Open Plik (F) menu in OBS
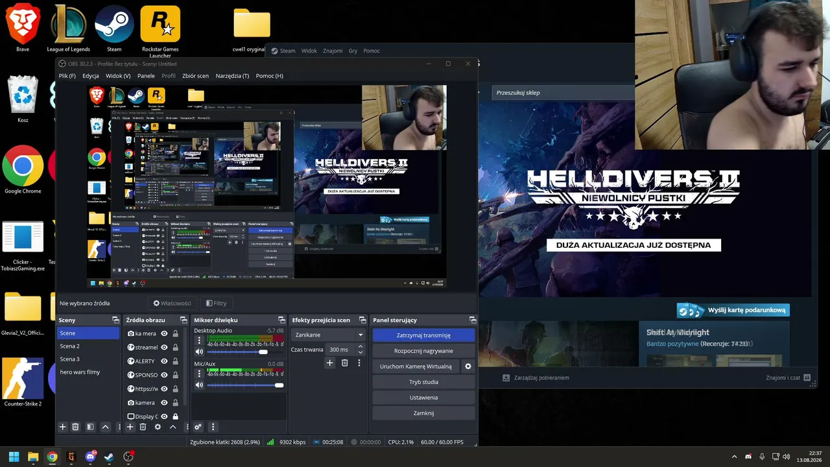The width and height of the screenshot is (830, 467). [67, 76]
